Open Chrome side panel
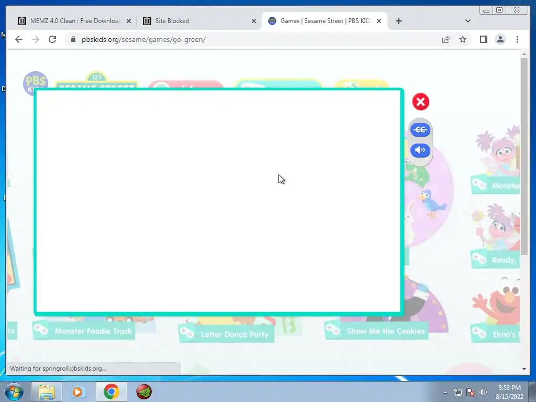Image resolution: width=536 pixels, height=402 pixels. 483,39
